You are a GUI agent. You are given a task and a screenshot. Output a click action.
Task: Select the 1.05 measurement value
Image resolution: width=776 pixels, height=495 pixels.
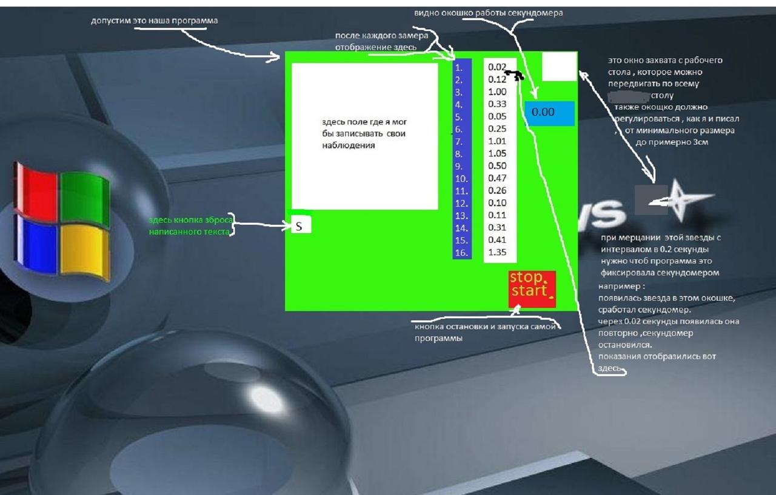click(497, 153)
